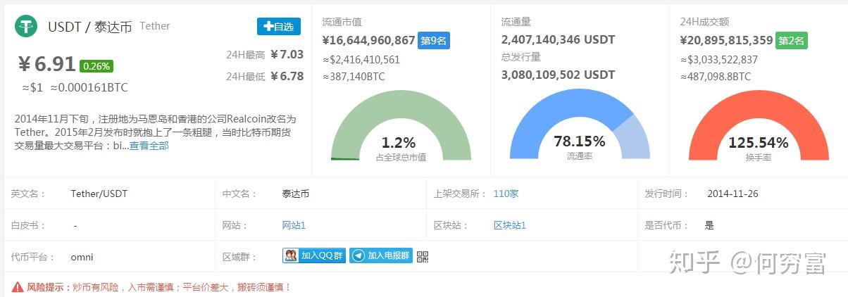Click the 第9名 market cap rank badge

tap(433, 41)
